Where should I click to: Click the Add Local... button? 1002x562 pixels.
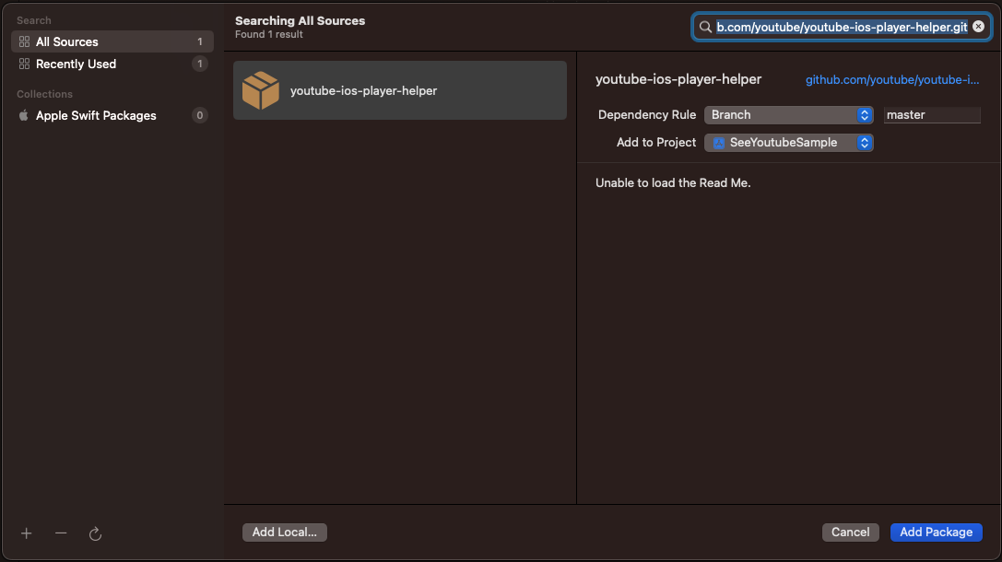point(284,532)
